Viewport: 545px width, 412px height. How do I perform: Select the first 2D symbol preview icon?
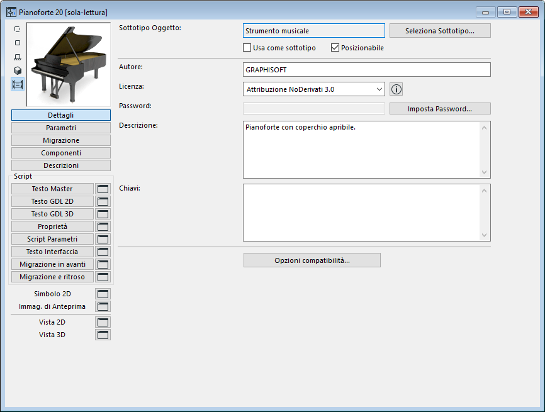[18, 29]
